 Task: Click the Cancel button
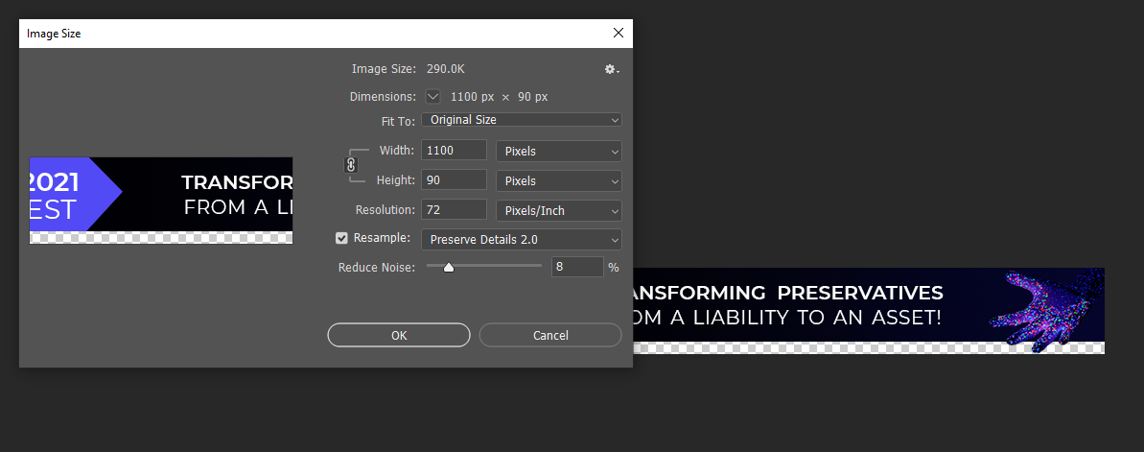pos(550,335)
